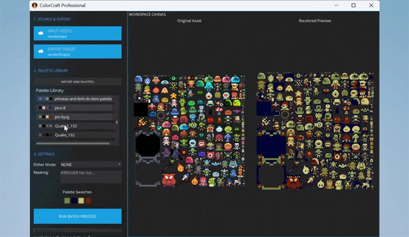Click the batch progress bar
This screenshot has width=409, height=237.
coord(77,230)
